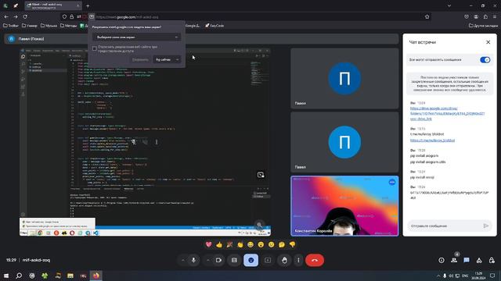Click the message input field in chat
Screen dimensions: 501x281
coord(445,226)
